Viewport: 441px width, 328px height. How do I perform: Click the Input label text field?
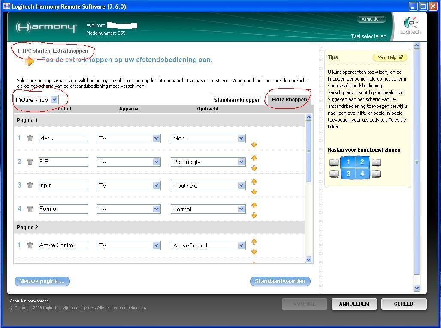(63, 185)
